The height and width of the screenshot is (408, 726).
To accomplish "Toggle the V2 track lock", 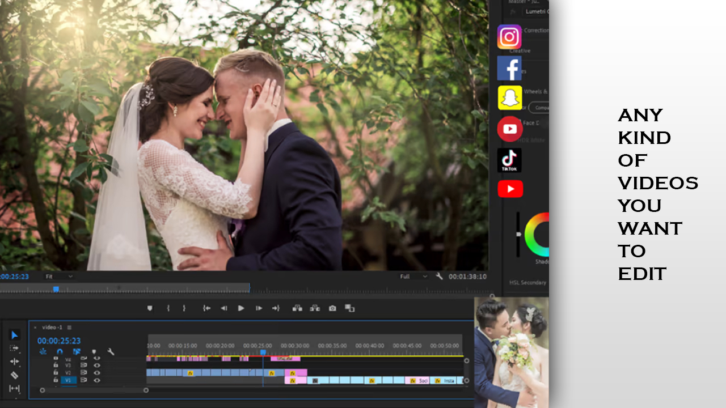I will (56, 373).
